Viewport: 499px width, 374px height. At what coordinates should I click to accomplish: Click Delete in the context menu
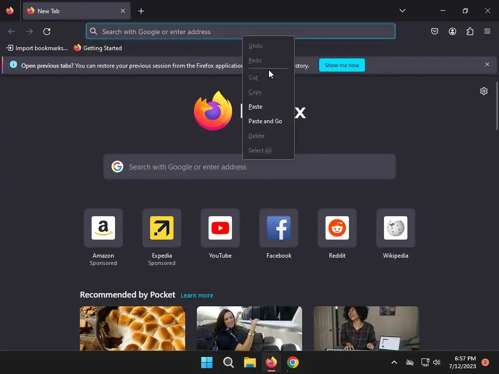[x=269, y=136]
